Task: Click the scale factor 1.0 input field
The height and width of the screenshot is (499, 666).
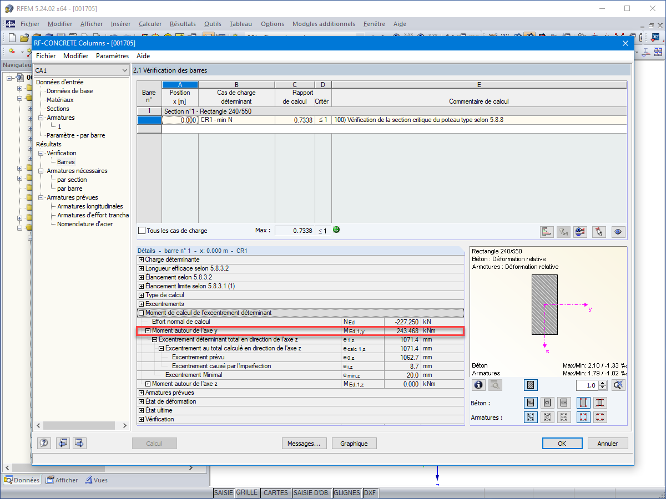Action: pos(588,385)
